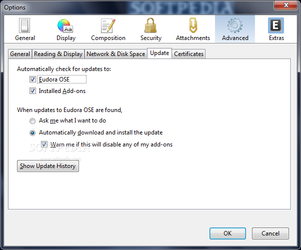Switch to the Network & Disk Space tab
Screen dimensions: 301x250
[116, 54]
